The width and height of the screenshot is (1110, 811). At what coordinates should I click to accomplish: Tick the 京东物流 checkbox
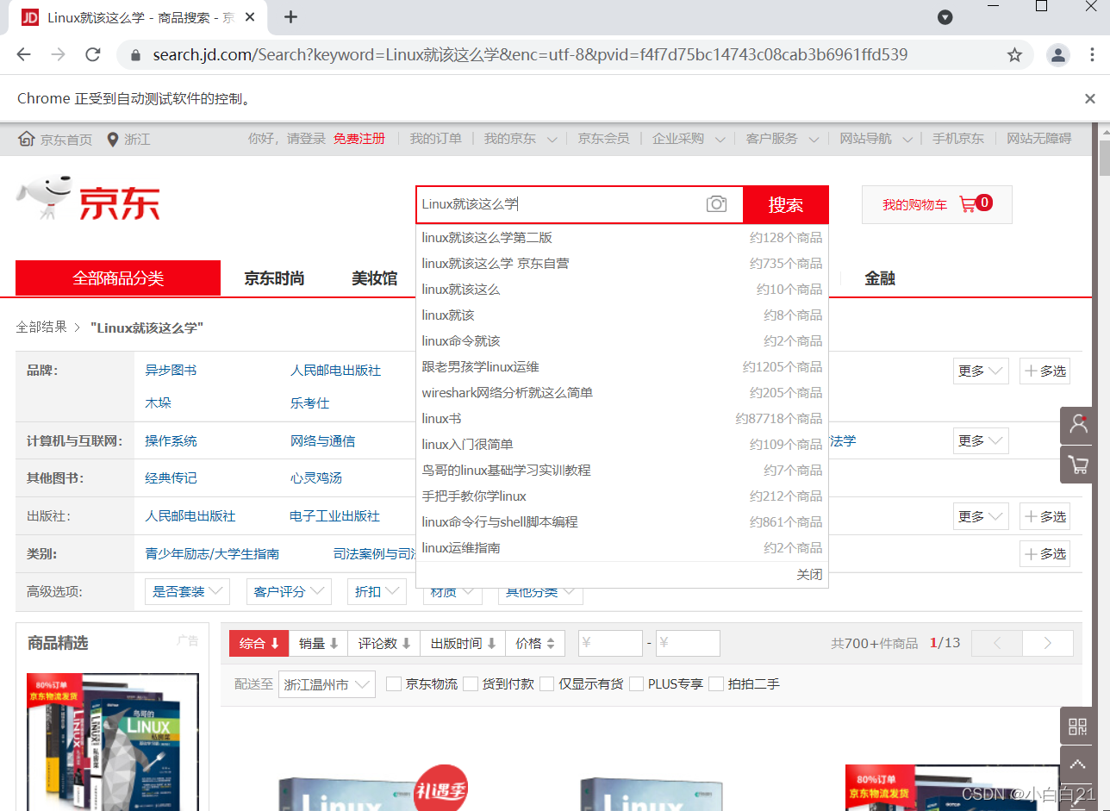(x=394, y=684)
